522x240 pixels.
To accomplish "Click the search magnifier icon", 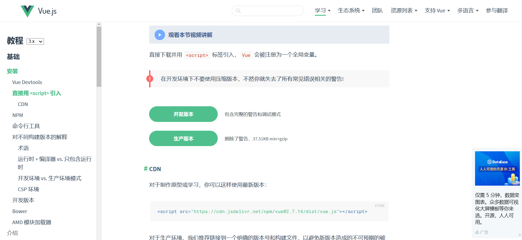I will pyautogui.click(x=238, y=11).
